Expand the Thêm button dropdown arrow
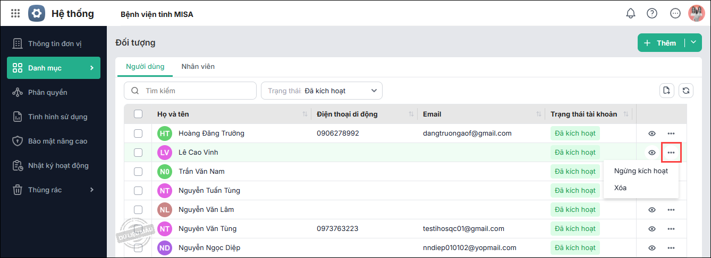The height and width of the screenshot is (258, 711). [x=693, y=43]
